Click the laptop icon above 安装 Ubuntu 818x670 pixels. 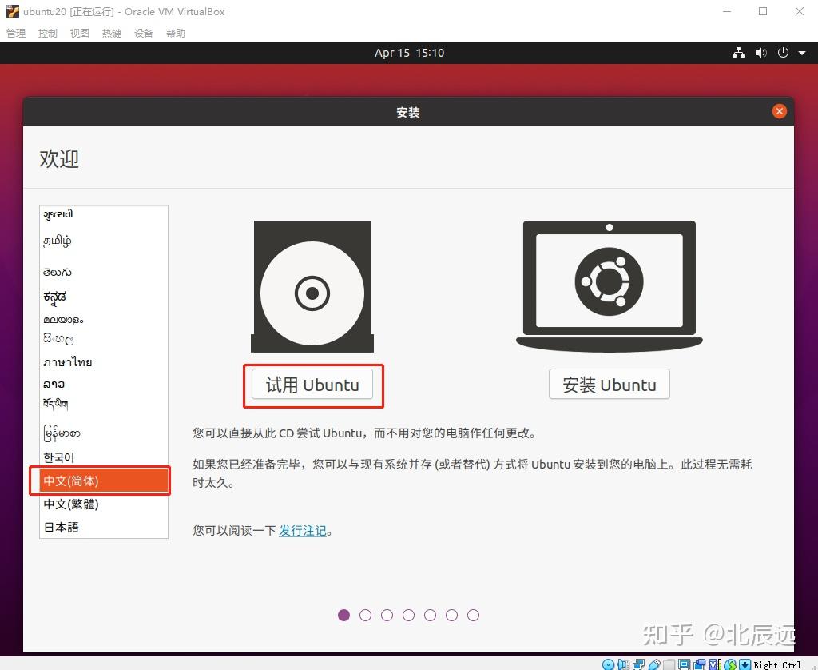609,286
